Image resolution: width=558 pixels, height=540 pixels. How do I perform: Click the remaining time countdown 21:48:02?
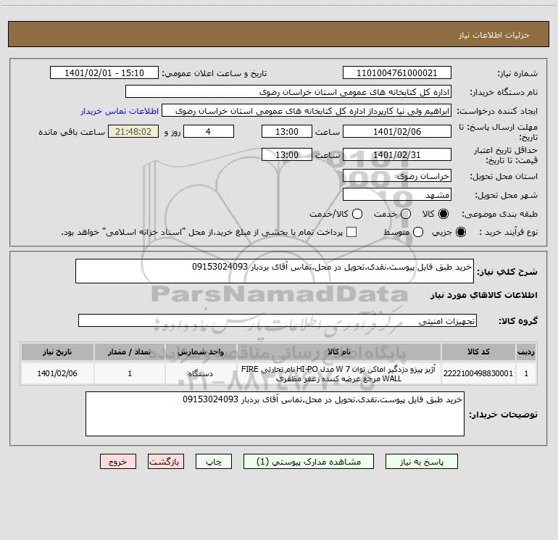tap(133, 131)
